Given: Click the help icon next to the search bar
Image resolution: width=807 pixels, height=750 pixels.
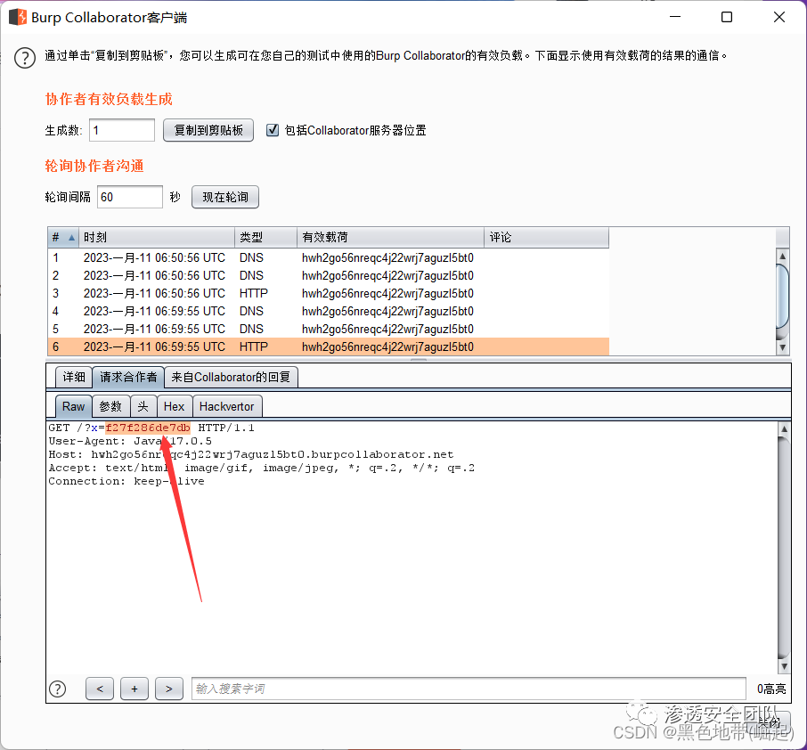Looking at the screenshot, I should click(58, 689).
